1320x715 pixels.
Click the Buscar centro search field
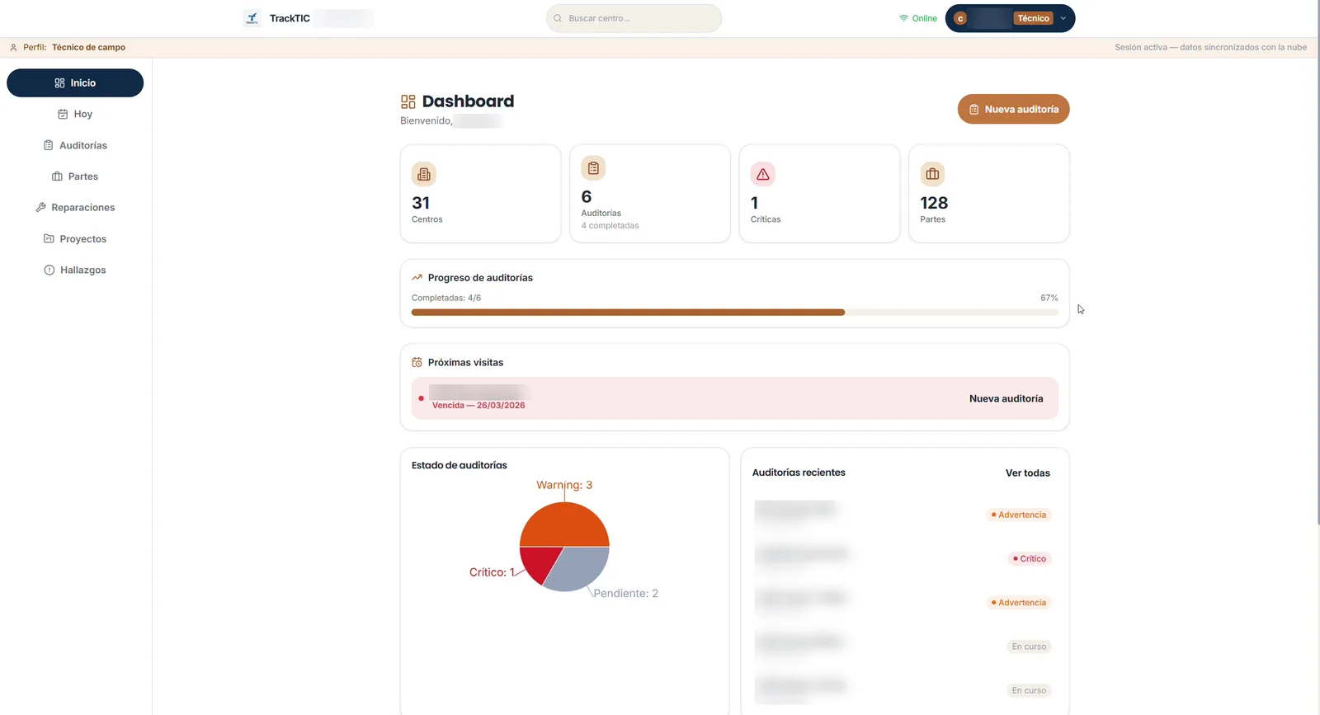coord(634,18)
